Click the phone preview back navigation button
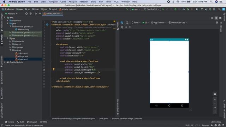The image size is (226, 127). (x=156, y=105)
